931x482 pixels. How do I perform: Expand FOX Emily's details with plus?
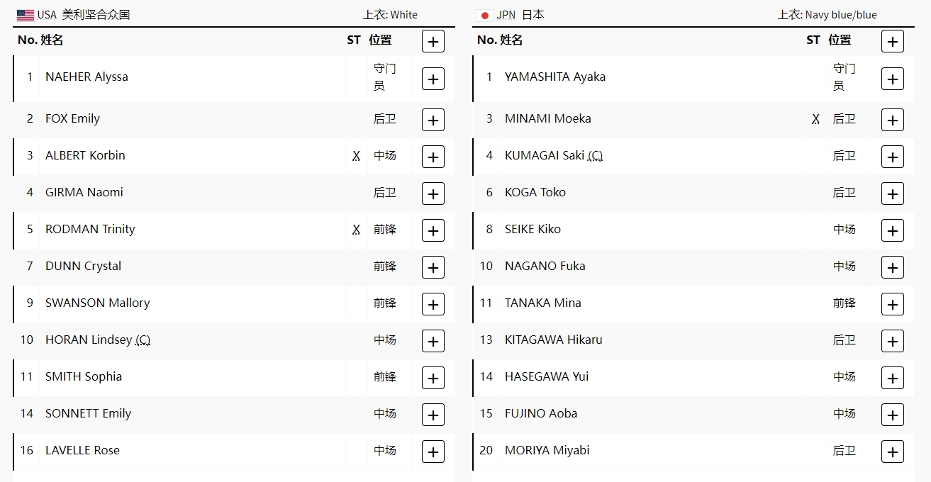(433, 120)
